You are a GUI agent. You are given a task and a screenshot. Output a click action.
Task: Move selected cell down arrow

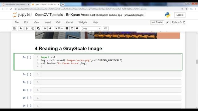pos(50,28)
